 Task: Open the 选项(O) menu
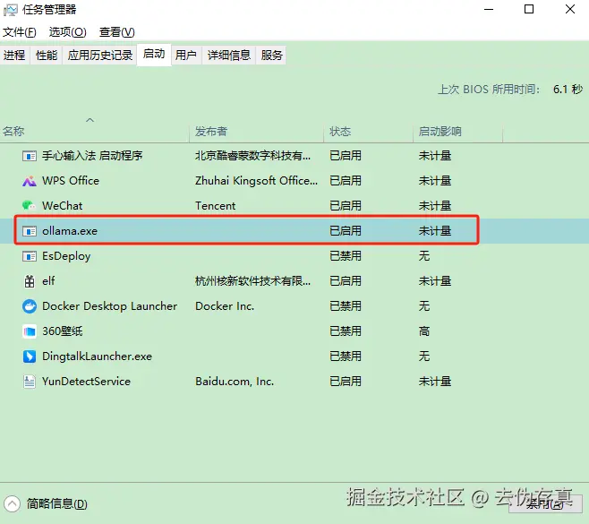tap(68, 32)
